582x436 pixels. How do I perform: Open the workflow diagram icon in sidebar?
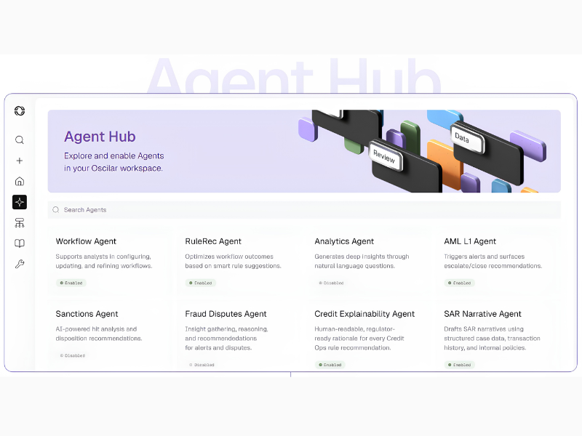point(20,223)
